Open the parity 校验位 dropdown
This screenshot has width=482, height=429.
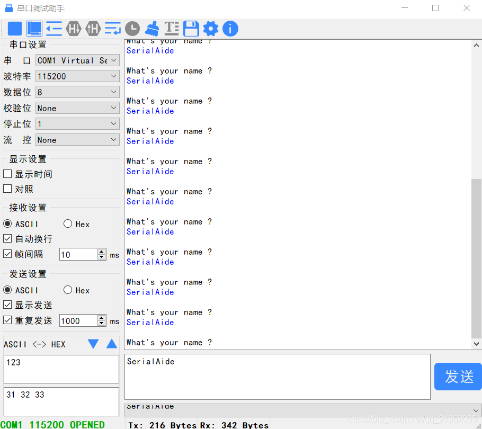[77, 108]
